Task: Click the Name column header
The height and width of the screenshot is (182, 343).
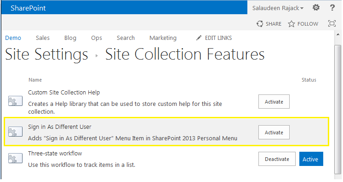Action: point(35,80)
